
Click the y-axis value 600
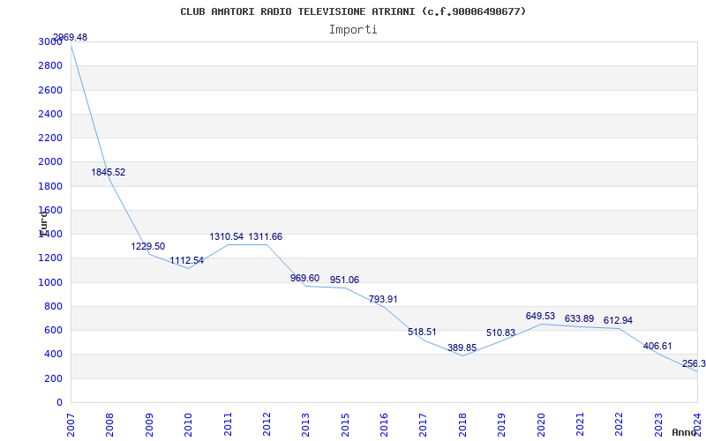[x=54, y=330]
